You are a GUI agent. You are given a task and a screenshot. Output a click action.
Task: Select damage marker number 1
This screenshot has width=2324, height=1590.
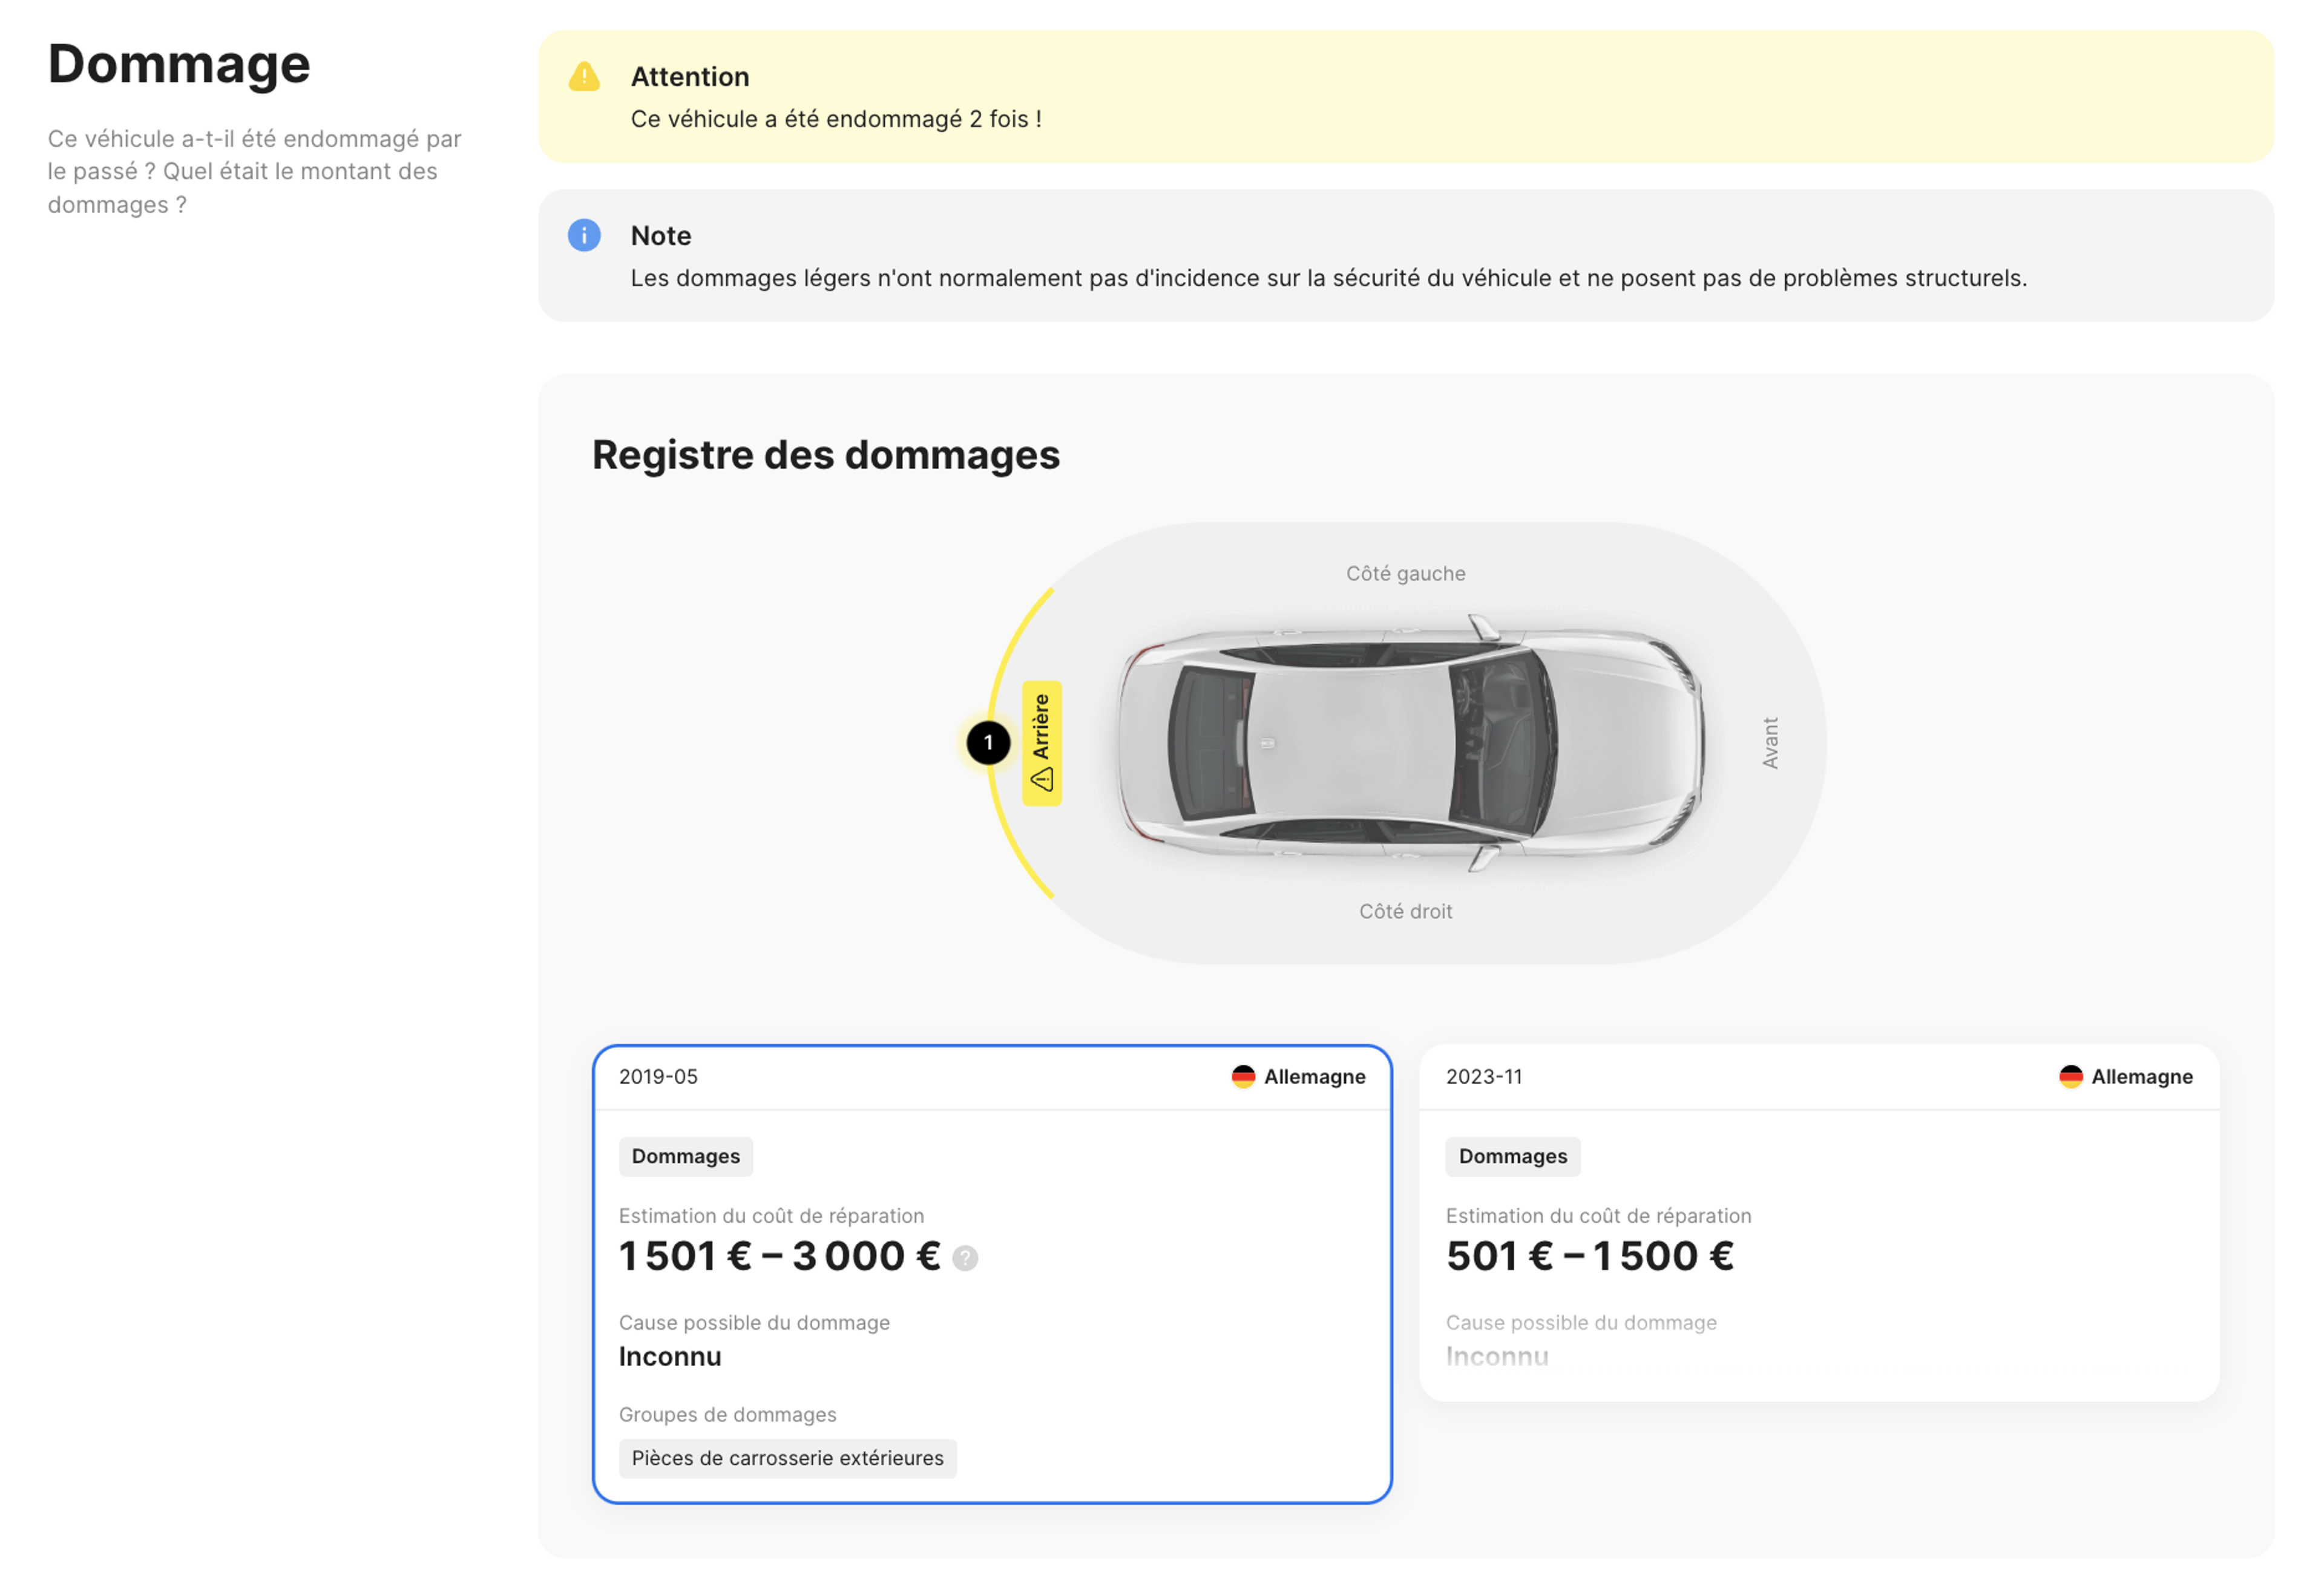988,743
